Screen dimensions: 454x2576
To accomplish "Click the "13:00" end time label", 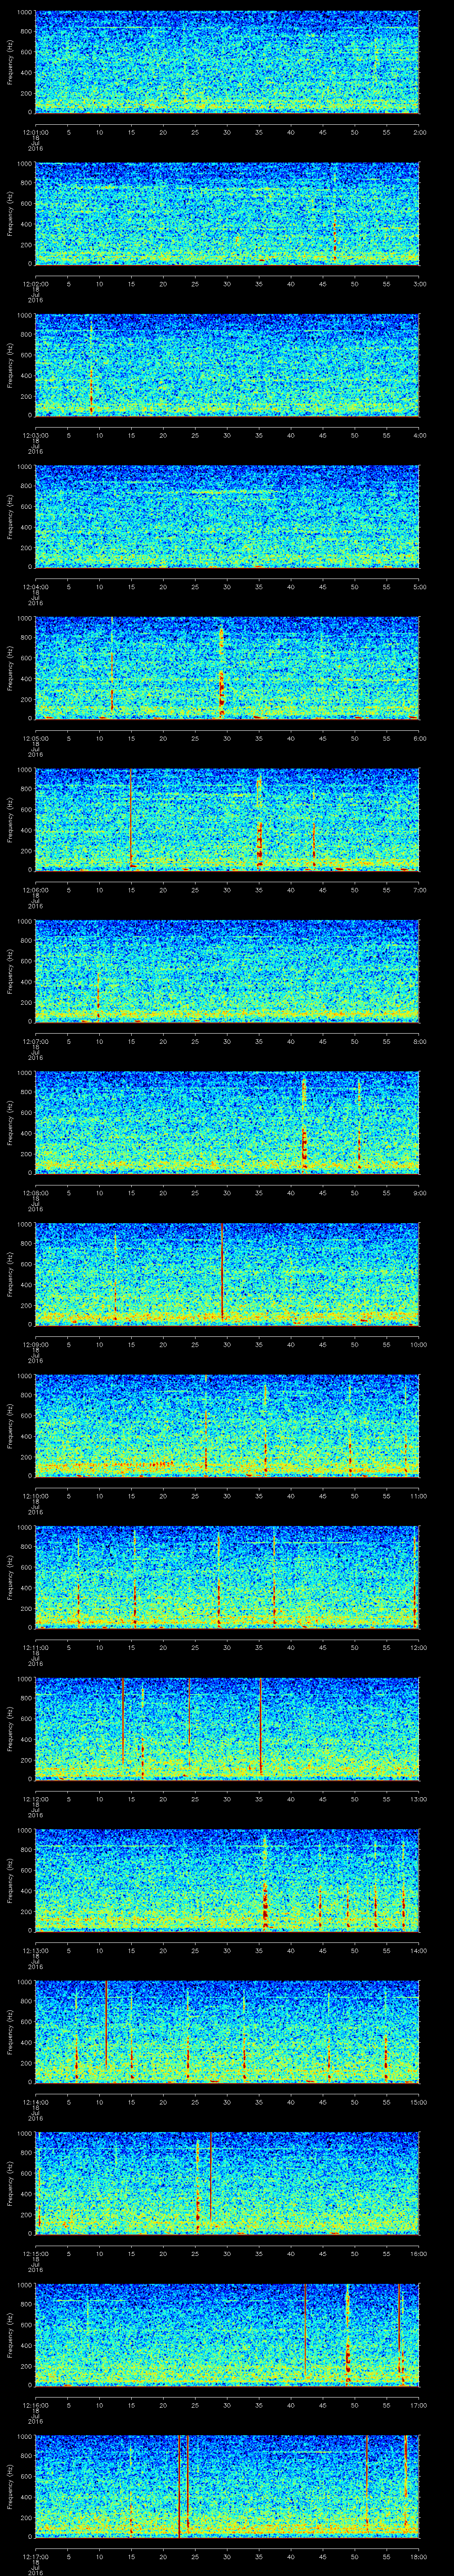I will point(418,1798).
